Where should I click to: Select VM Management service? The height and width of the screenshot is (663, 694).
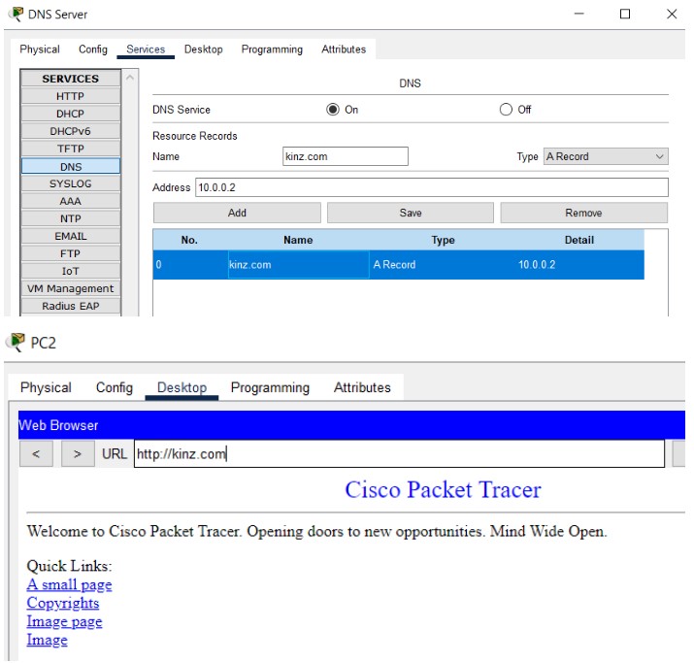coord(71,288)
